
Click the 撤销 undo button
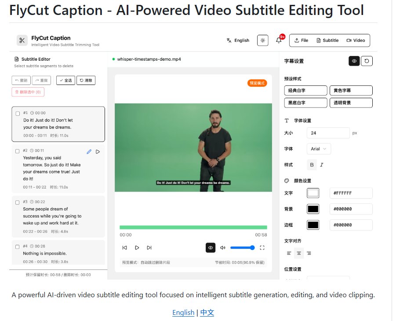[21, 81]
